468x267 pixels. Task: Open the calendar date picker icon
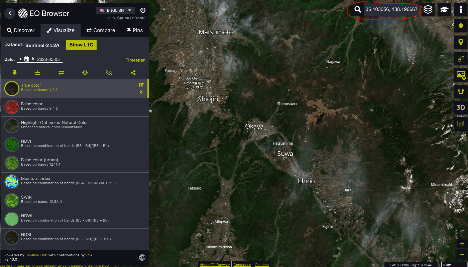point(27,59)
